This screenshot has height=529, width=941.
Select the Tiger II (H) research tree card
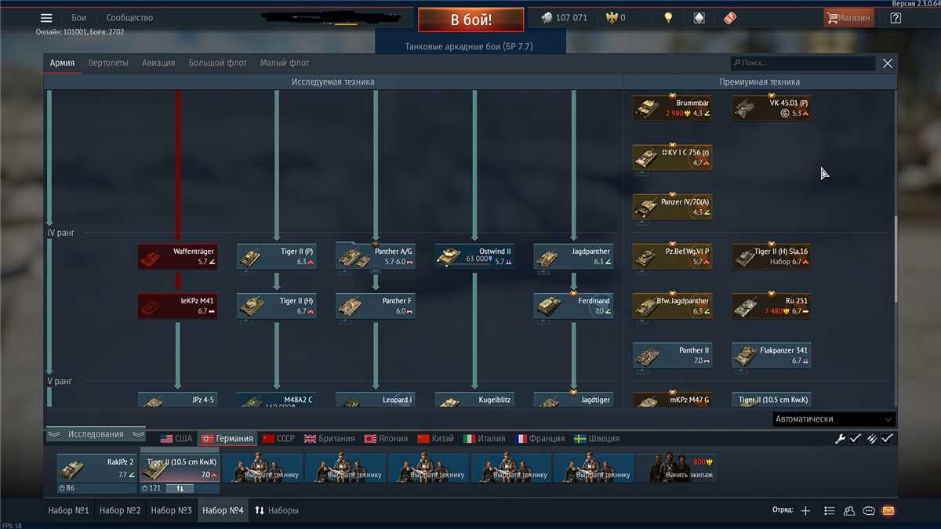coord(276,306)
